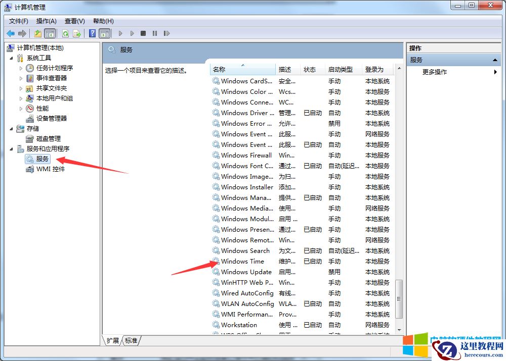The image size is (506, 361).
Task: Click the Stop Service square icon
Action: coord(143,33)
